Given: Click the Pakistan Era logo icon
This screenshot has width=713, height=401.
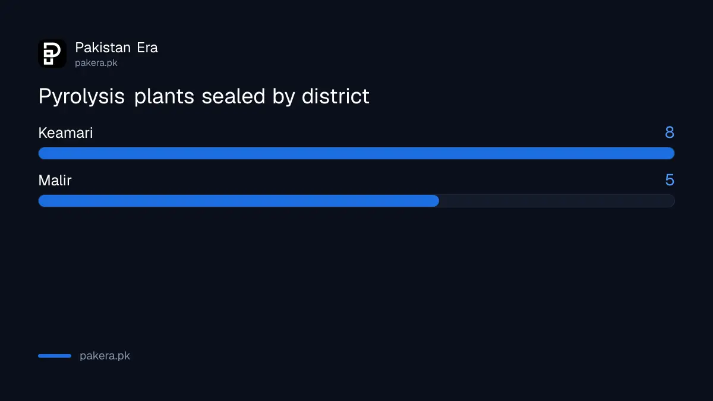Looking at the screenshot, I should click(x=52, y=53).
